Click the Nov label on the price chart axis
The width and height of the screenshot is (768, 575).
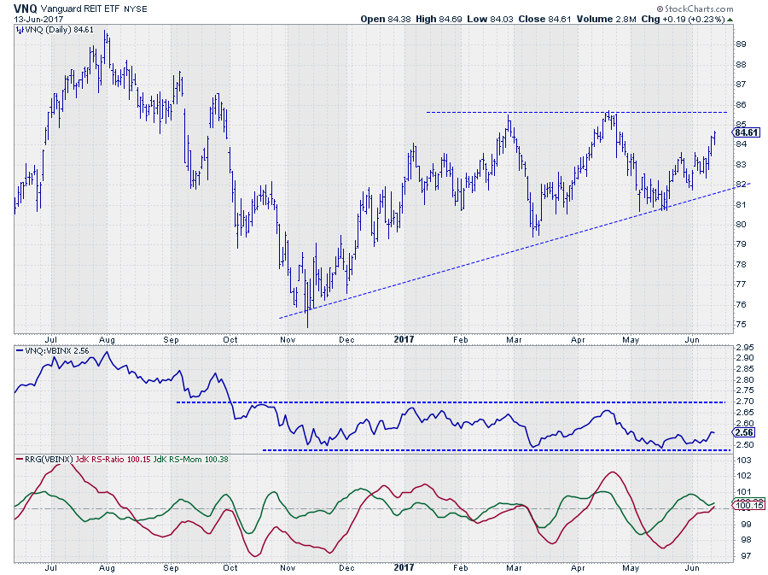click(x=288, y=339)
